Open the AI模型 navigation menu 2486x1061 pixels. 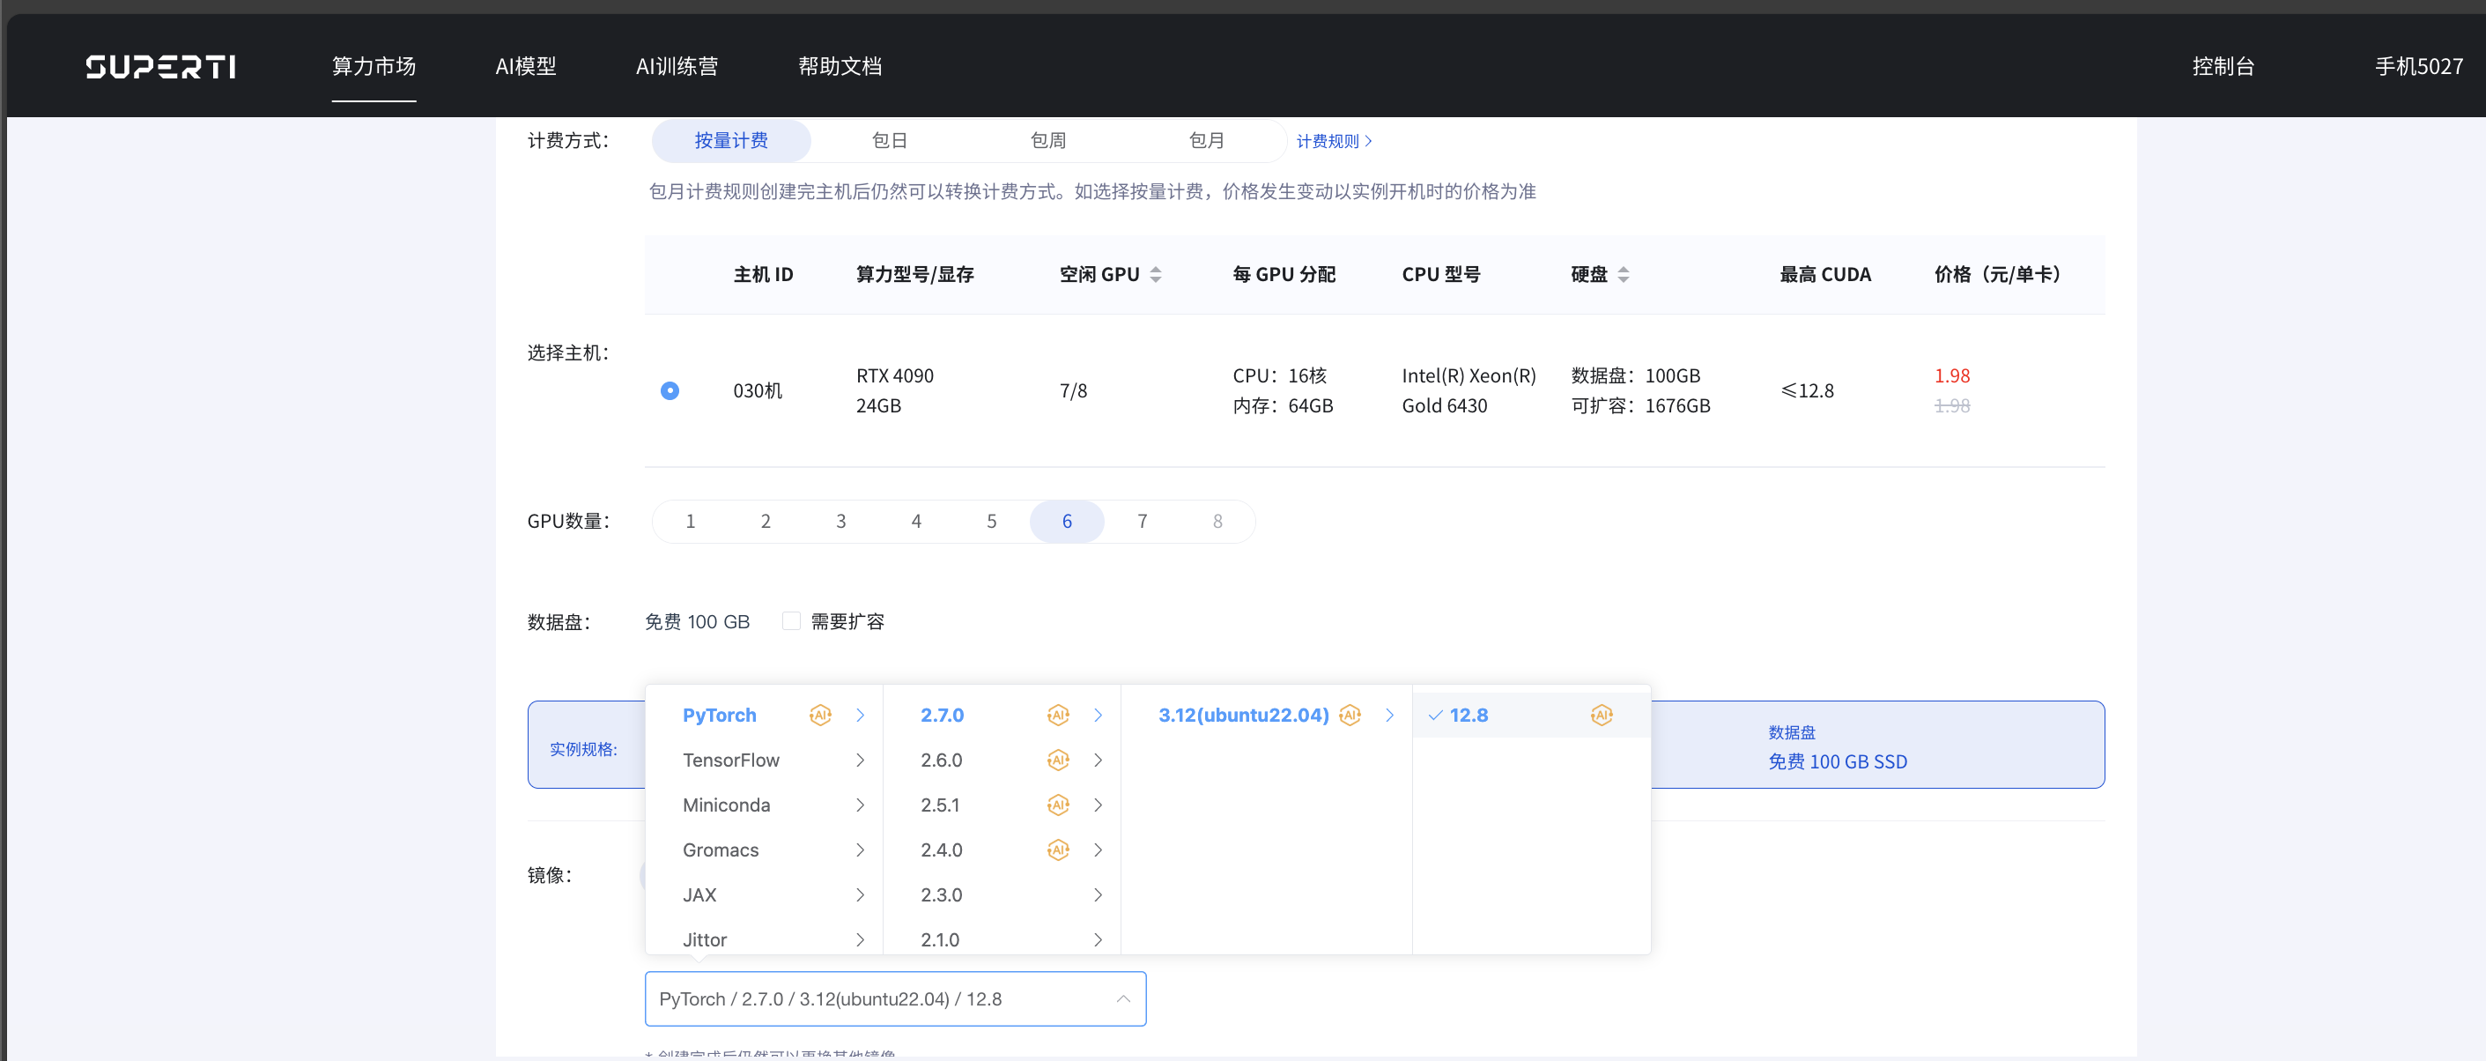click(x=525, y=67)
